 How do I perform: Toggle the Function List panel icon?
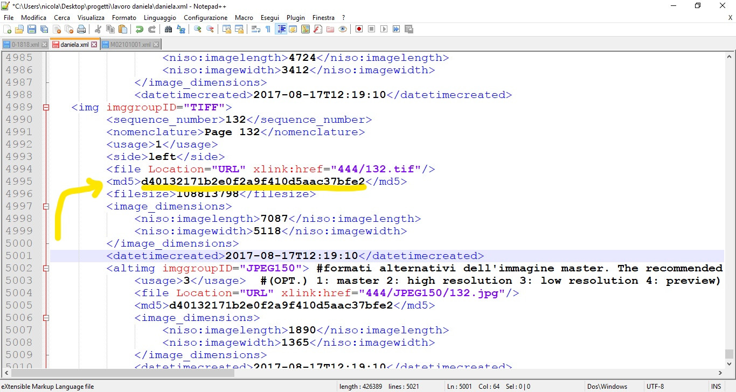(x=318, y=29)
